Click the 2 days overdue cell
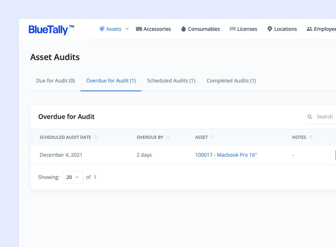The height and width of the screenshot is (247, 336). pyautogui.click(x=144, y=155)
